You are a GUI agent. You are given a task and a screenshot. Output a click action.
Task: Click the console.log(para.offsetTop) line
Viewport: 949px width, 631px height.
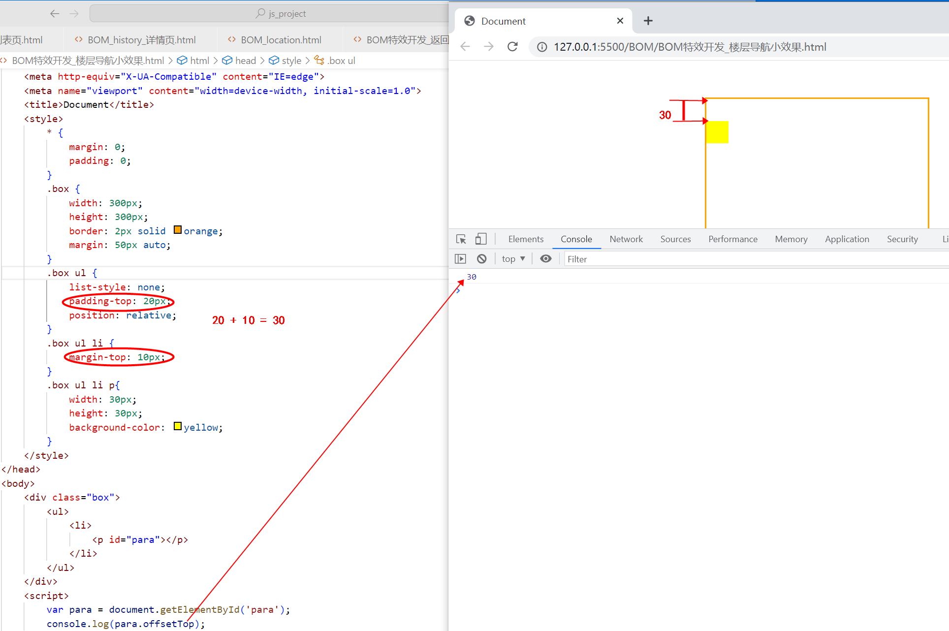coord(126,624)
